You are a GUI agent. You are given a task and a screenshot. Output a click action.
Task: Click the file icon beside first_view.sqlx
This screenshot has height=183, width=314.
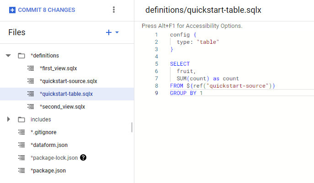31,68
